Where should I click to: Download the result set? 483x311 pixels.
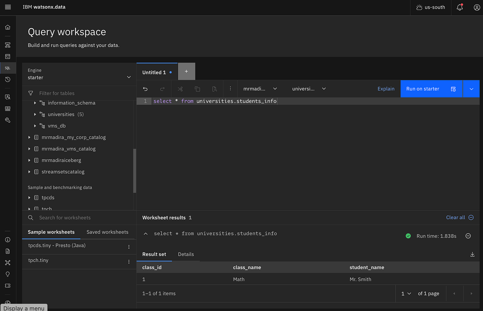tap(472, 254)
